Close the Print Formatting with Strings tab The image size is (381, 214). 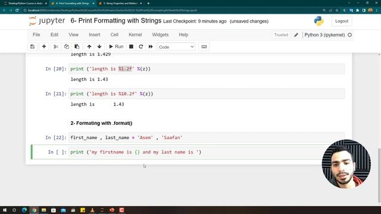pos(93,4)
